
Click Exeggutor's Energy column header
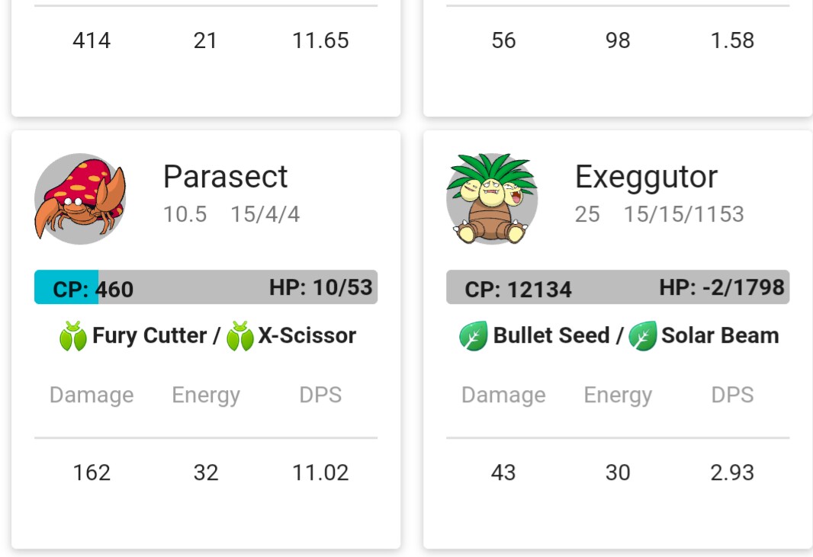pos(618,396)
